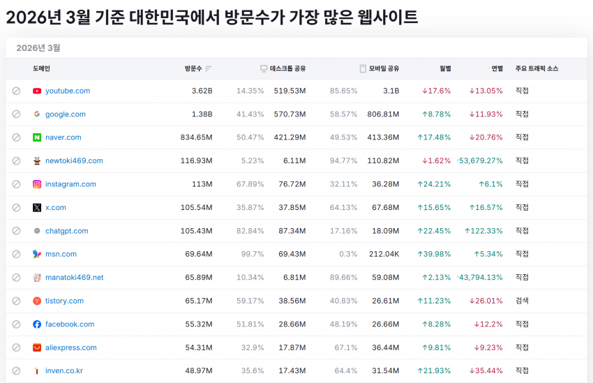The height and width of the screenshot is (383, 593).
Task: Open the tistory.com link
Action: 64,301
